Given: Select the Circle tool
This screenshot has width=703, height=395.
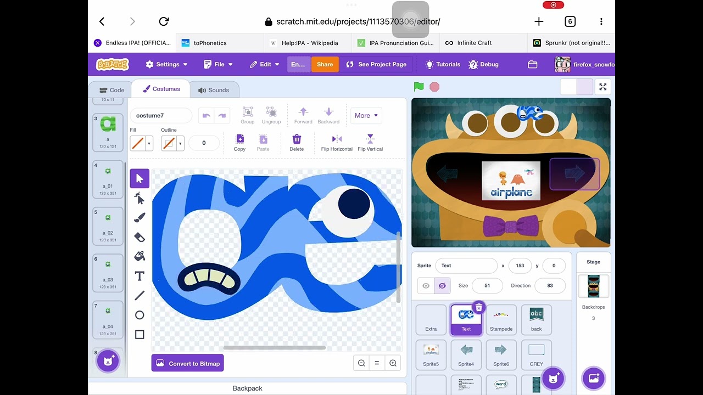Looking at the screenshot, I should [x=140, y=315].
